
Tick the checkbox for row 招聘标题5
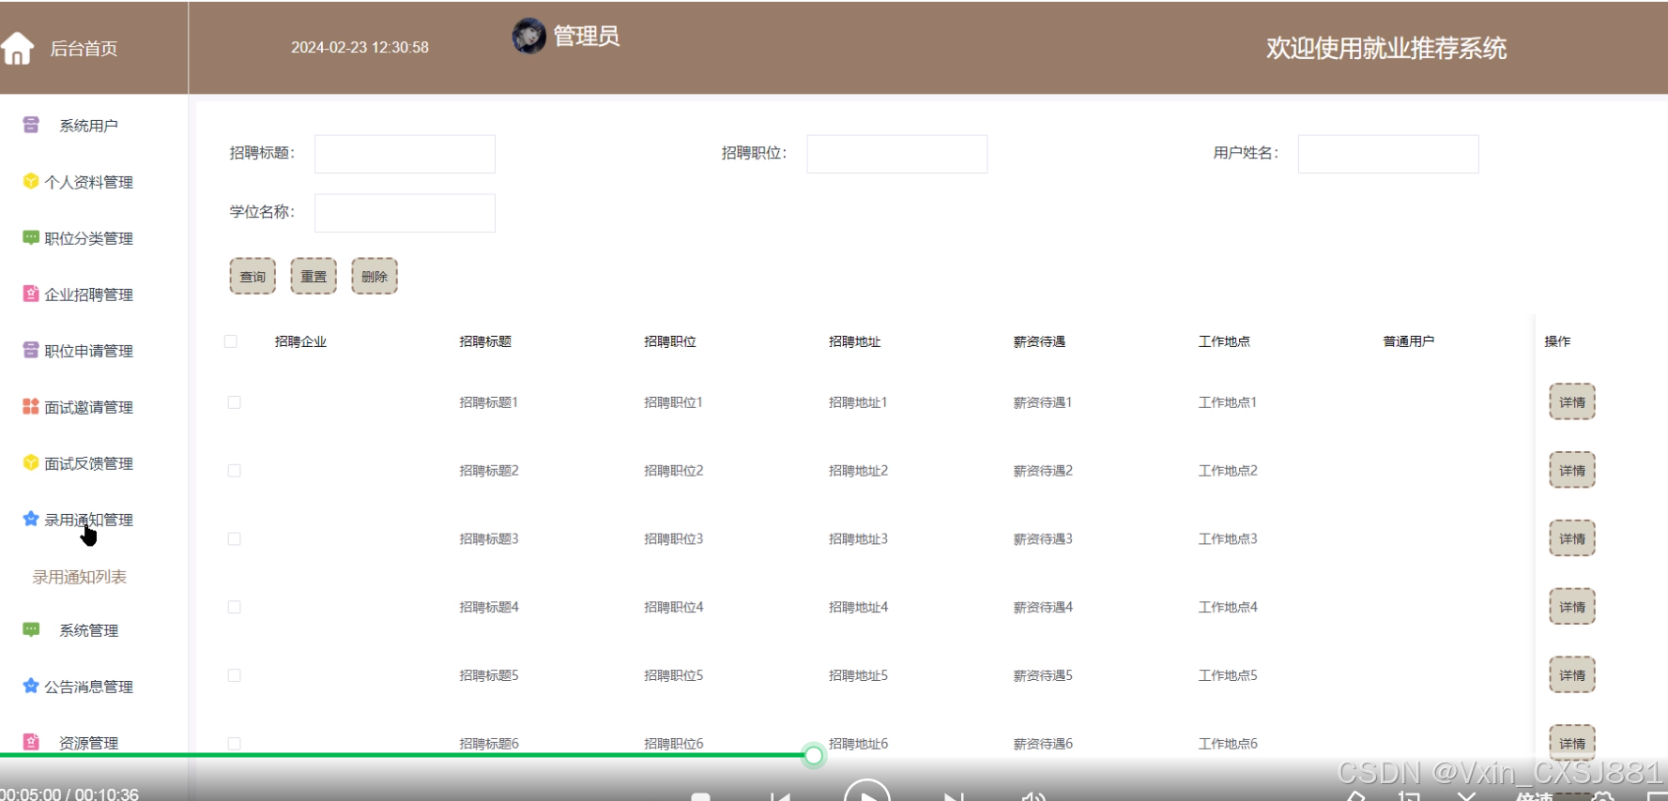(235, 675)
